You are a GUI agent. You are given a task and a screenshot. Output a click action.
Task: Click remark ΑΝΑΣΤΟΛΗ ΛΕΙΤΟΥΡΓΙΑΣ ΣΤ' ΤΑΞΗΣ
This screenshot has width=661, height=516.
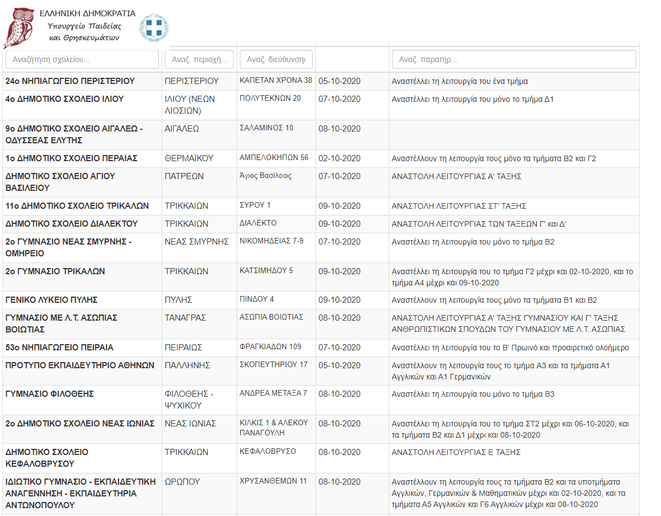pyautogui.click(x=459, y=206)
